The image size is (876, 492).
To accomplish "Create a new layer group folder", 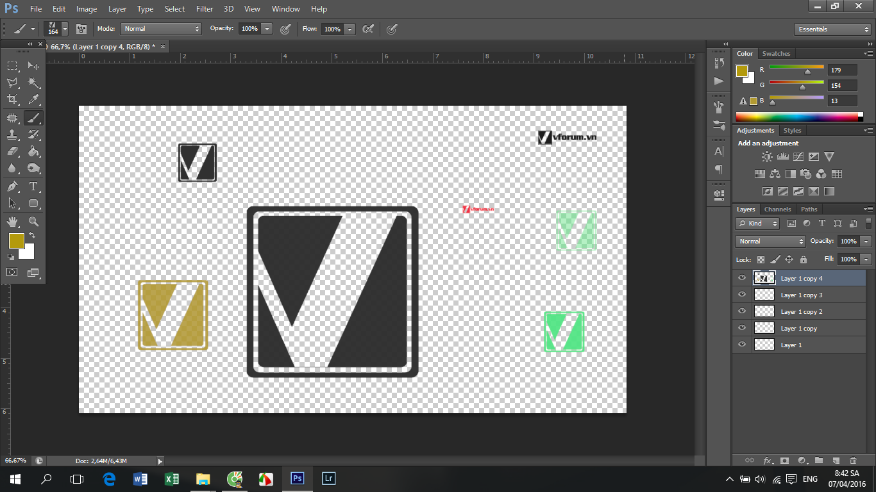I will click(x=819, y=460).
